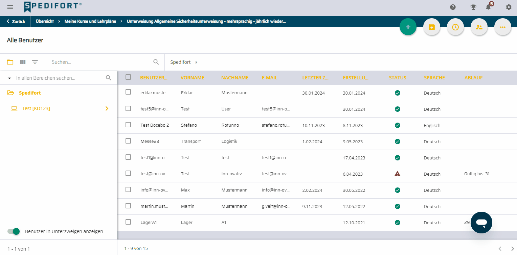Open the hamburger navigation menu
517x255 pixels.
coord(10,7)
